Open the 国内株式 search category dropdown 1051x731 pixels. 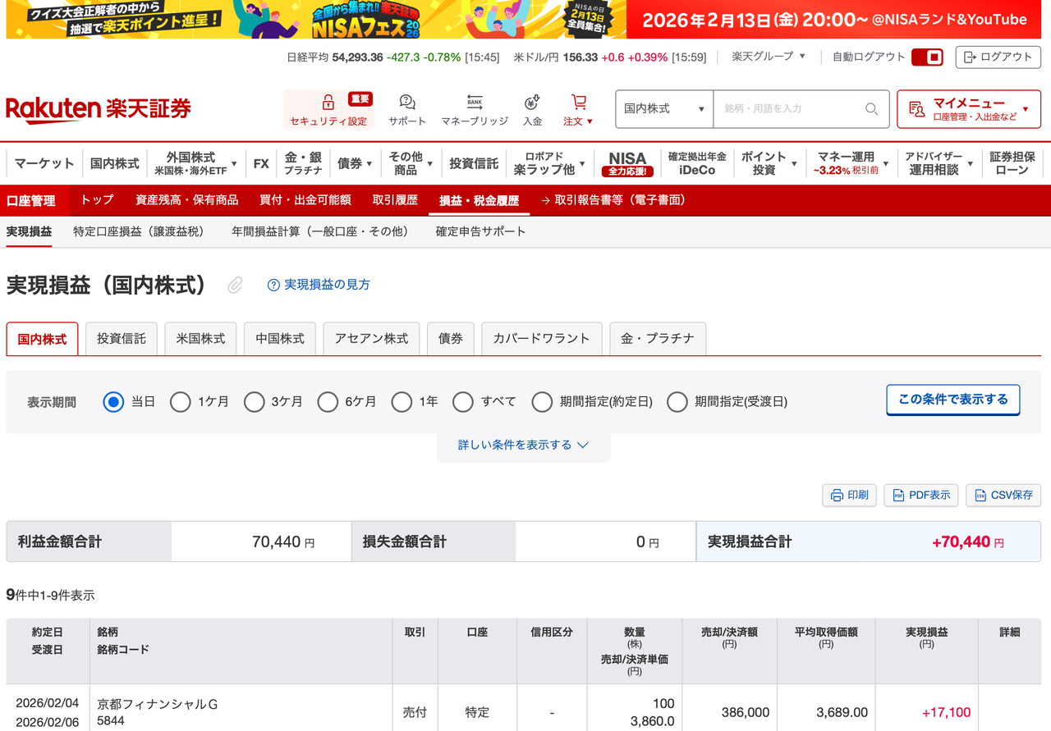(663, 109)
